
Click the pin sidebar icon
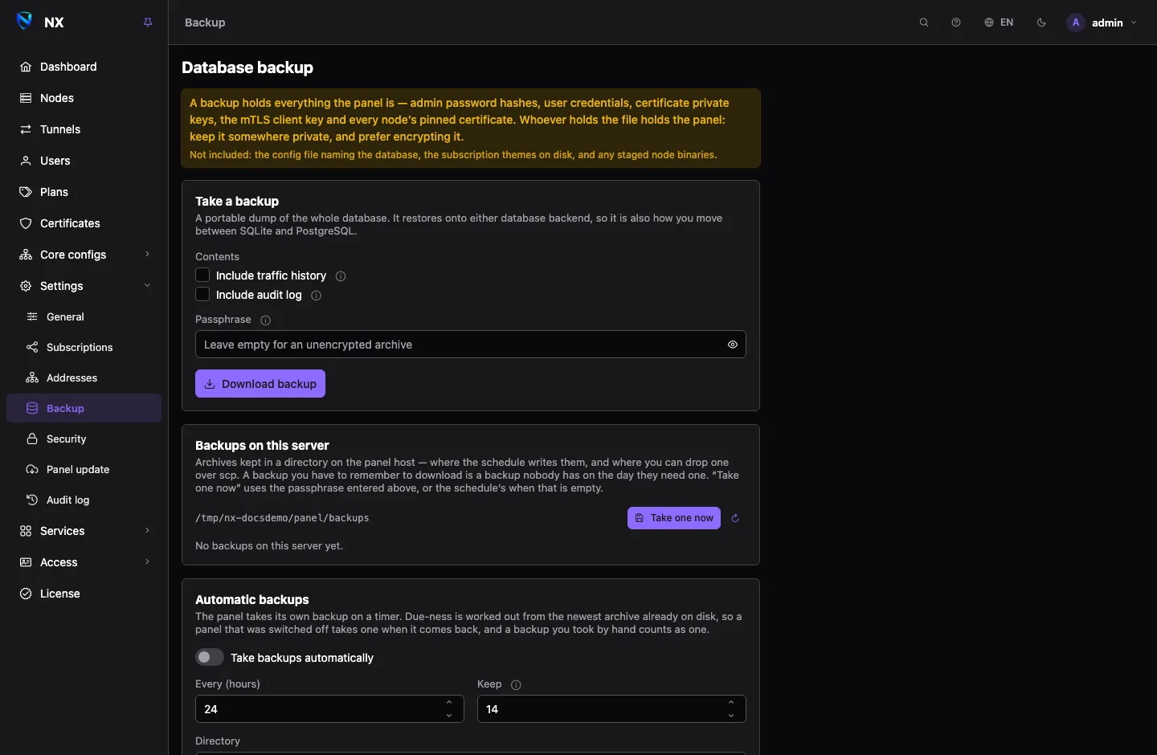[x=148, y=22]
